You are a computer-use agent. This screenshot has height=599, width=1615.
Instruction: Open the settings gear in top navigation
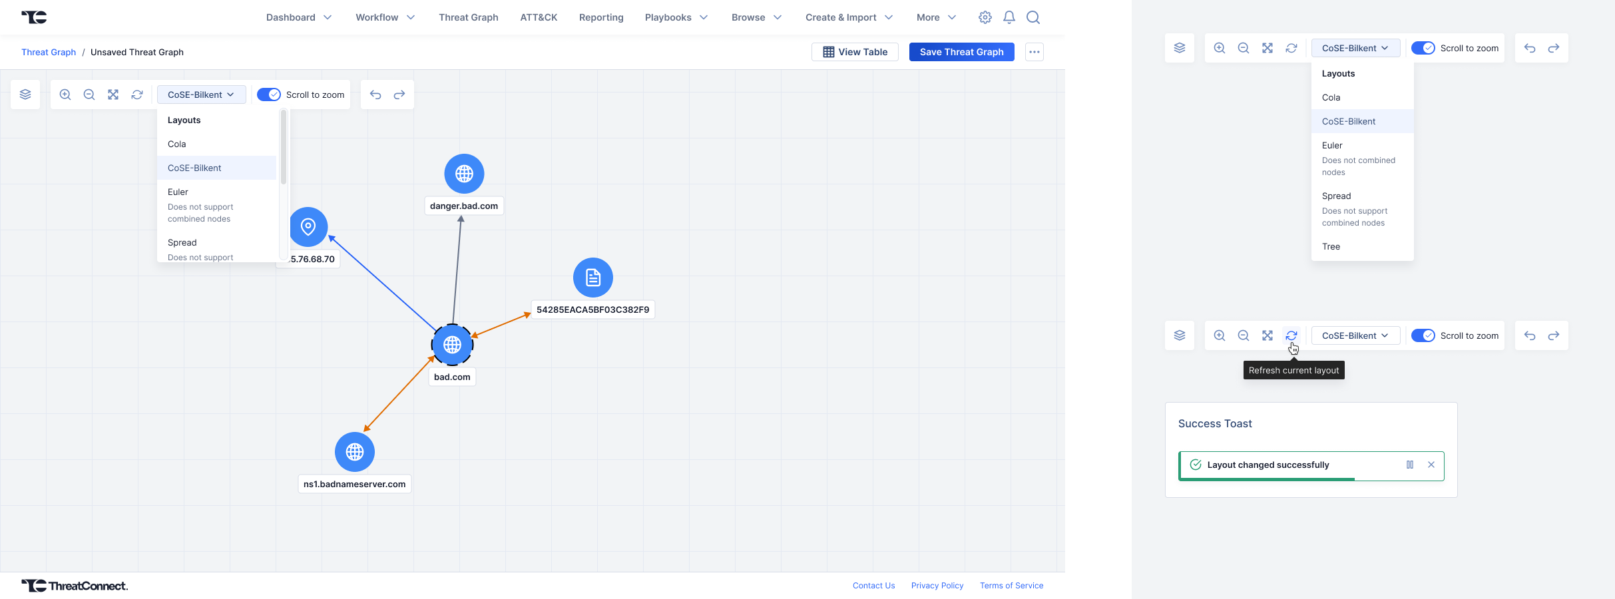(985, 17)
